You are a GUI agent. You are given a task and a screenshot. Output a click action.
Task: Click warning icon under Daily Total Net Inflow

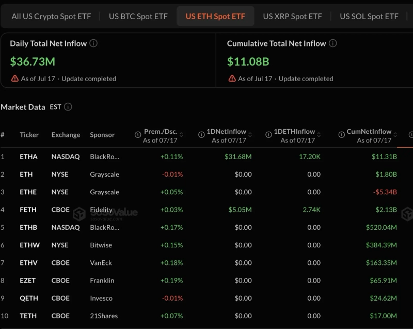point(15,79)
